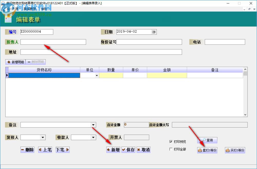The height and width of the screenshot is (169, 257).
Task: Open the date picker calendar icon
Action: 154,32
